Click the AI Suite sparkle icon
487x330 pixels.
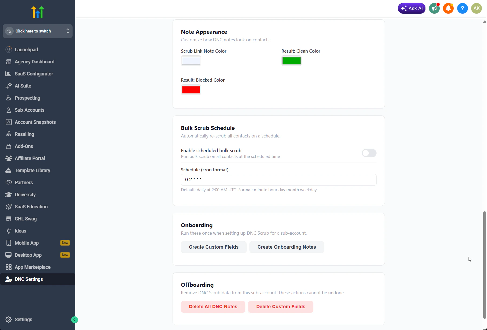9,86
